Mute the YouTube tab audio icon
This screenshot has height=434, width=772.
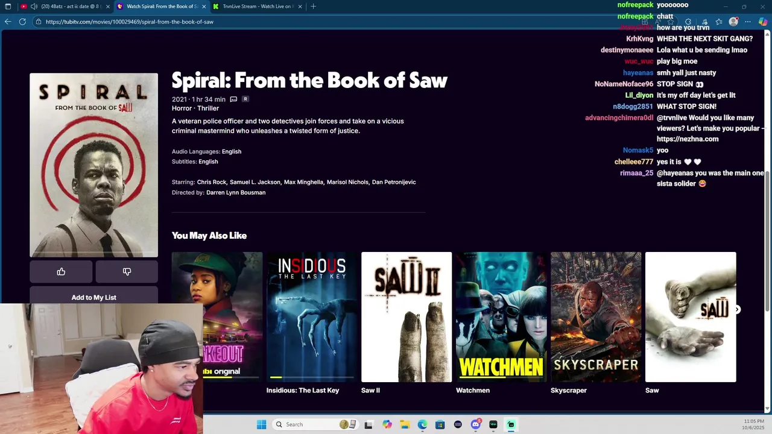[x=34, y=6]
